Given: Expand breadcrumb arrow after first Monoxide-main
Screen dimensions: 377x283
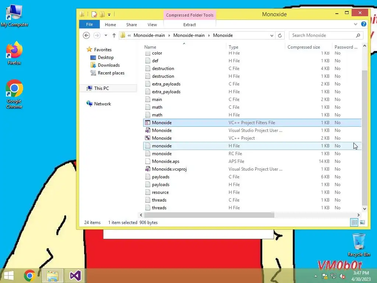Looking at the screenshot, I should (x=169, y=35).
